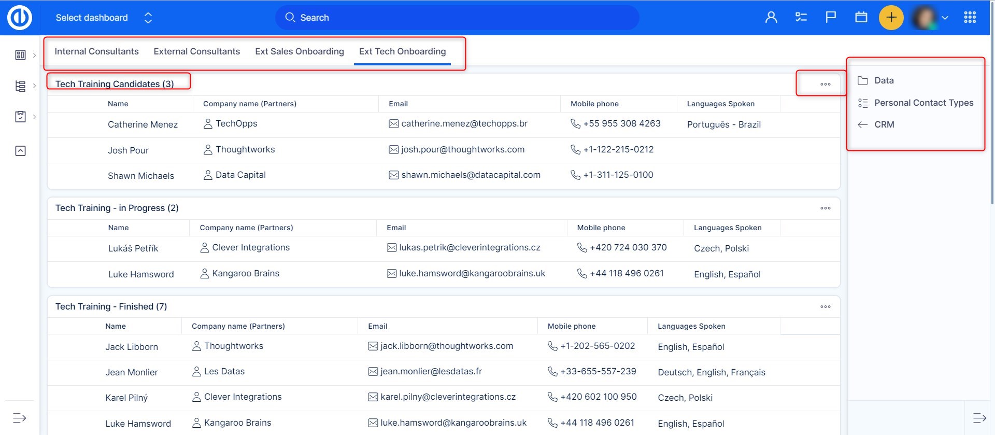Switch to the Ext Sales Onboarding tab
The width and height of the screenshot is (995, 435).
(299, 51)
